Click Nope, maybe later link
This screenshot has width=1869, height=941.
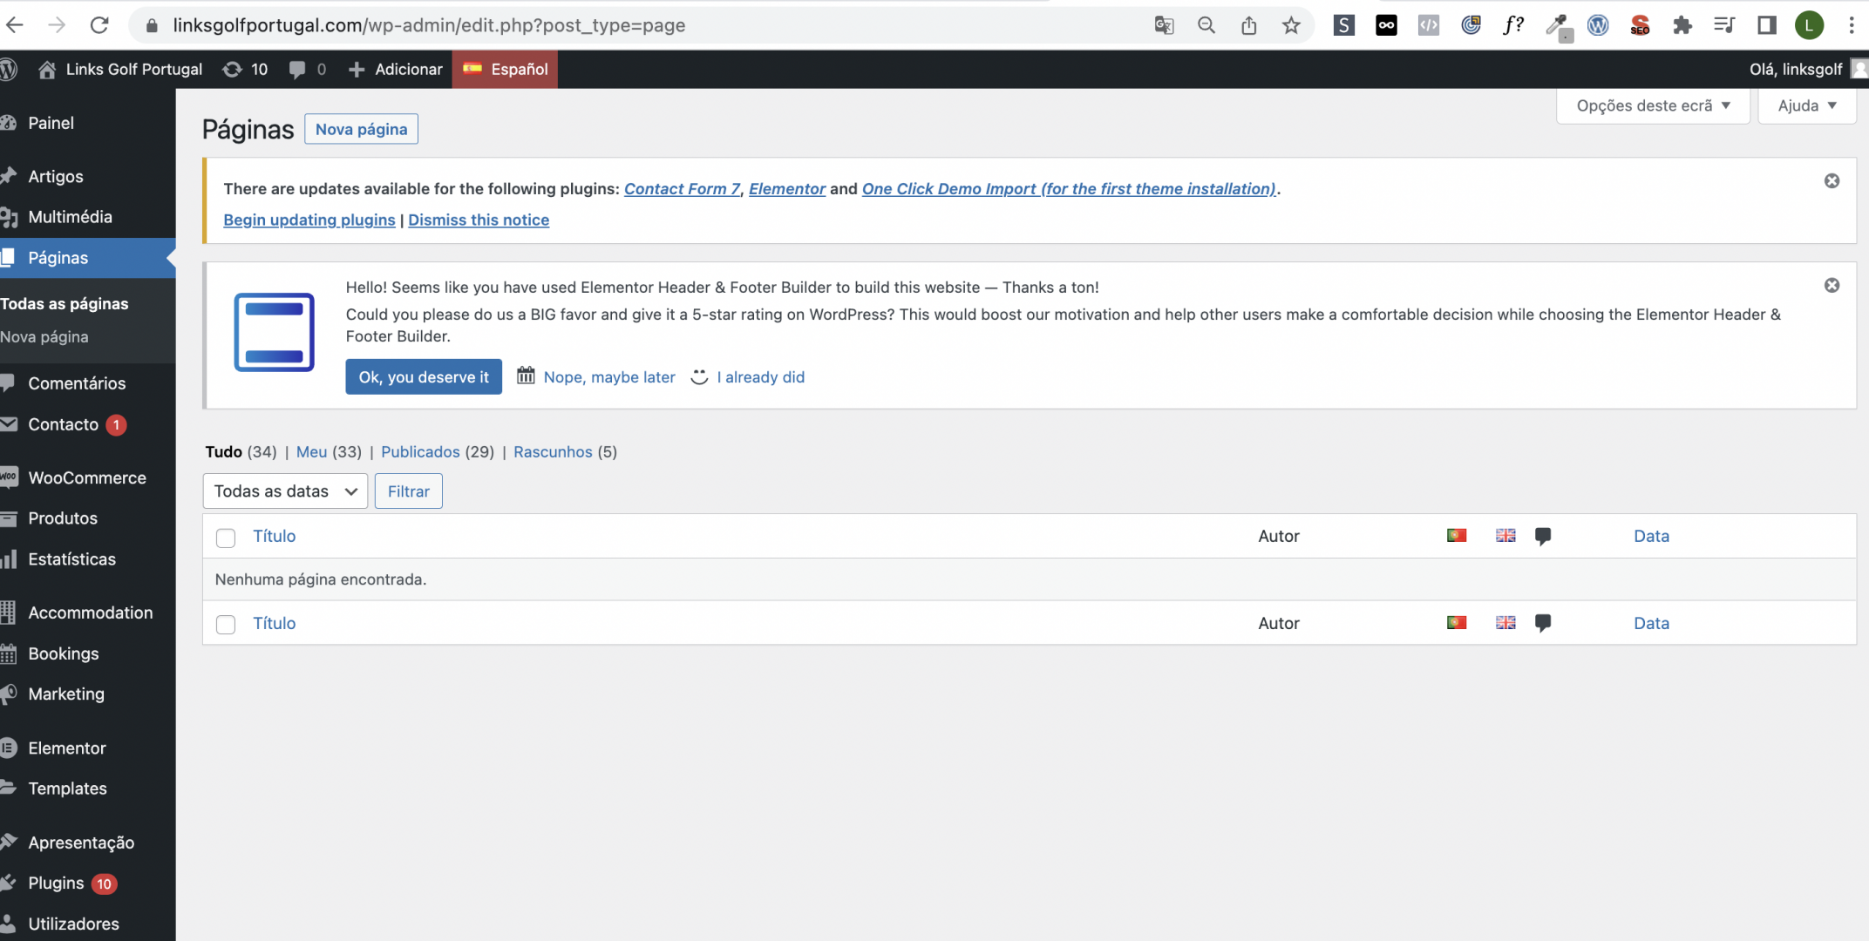coord(609,376)
